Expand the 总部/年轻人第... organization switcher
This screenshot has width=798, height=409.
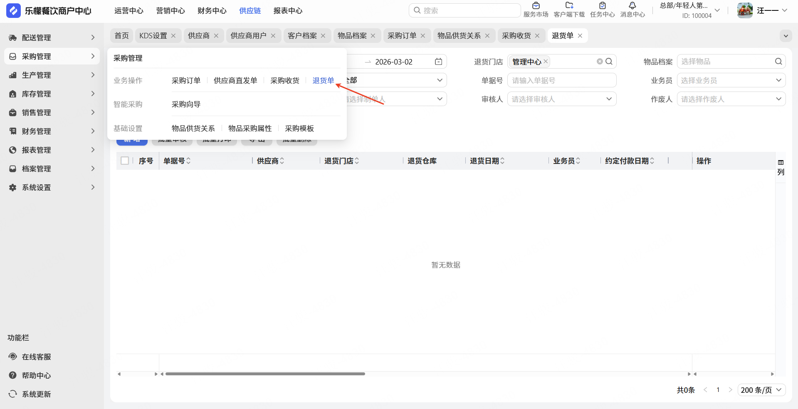click(717, 10)
